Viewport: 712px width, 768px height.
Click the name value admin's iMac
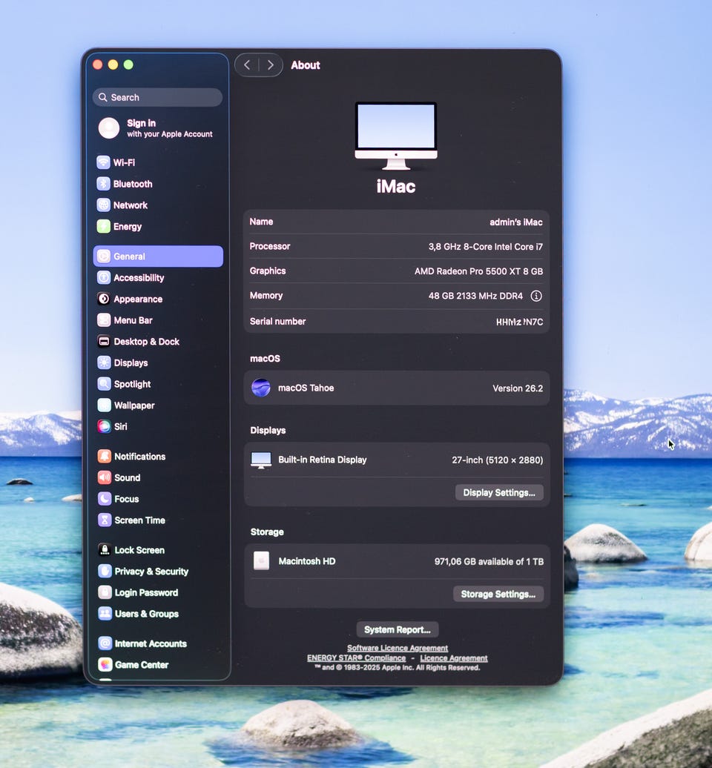[x=516, y=222]
